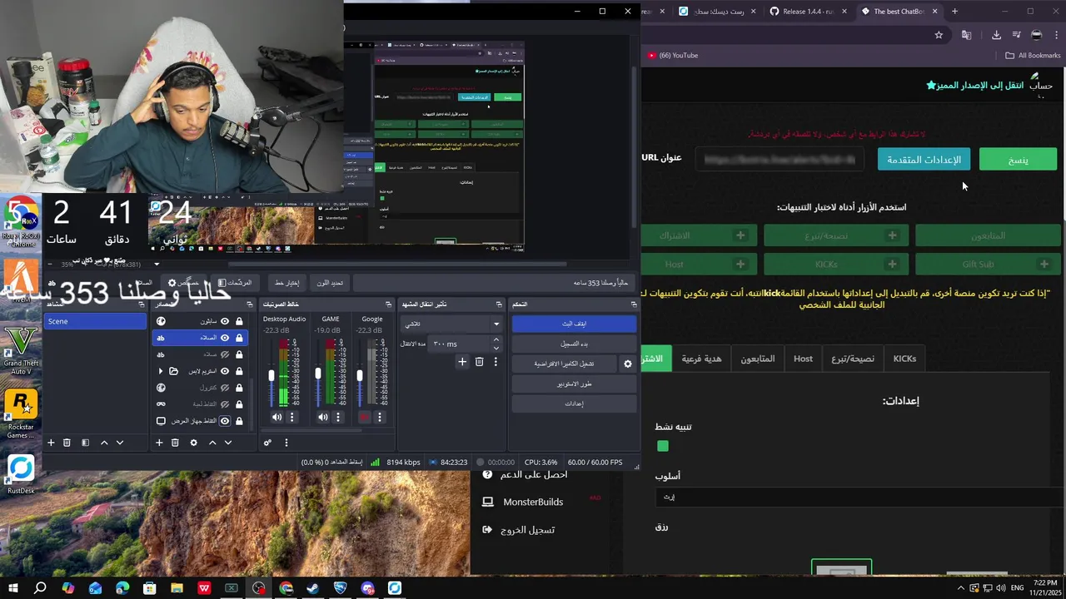Viewport: 1066px width, 599px height.
Task: Open virtual camera settings gear icon
Action: click(628, 364)
